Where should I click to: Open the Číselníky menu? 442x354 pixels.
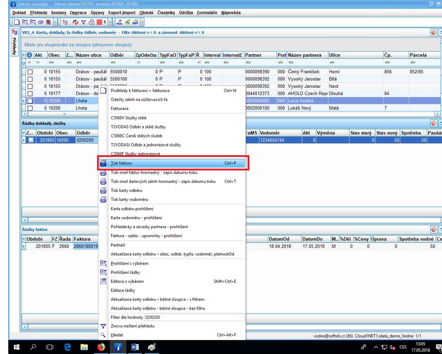coord(166,13)
